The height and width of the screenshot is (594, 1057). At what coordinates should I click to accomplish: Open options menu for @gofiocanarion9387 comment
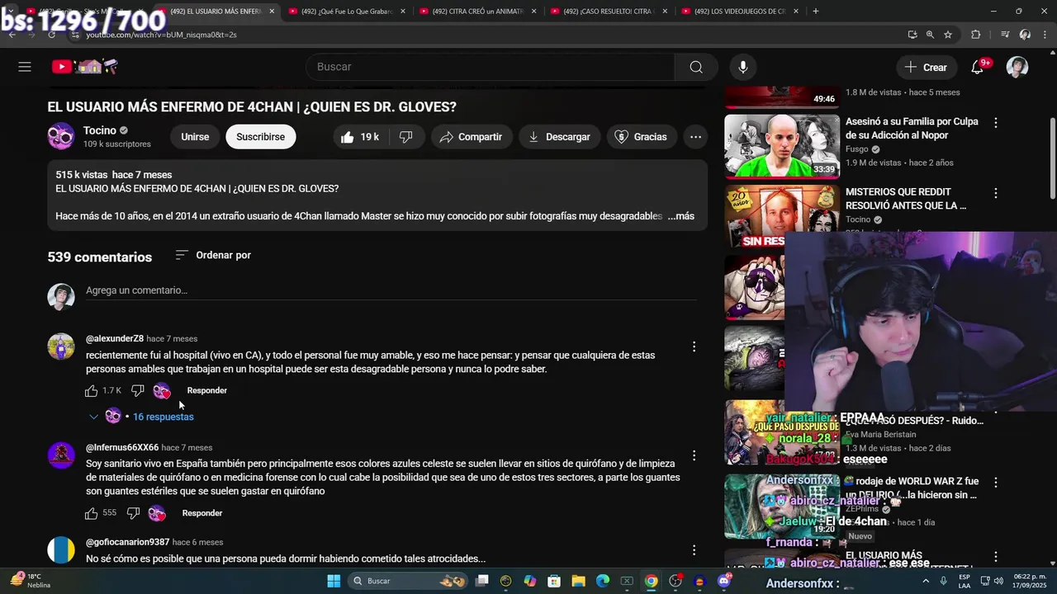[x=694, y=550]
